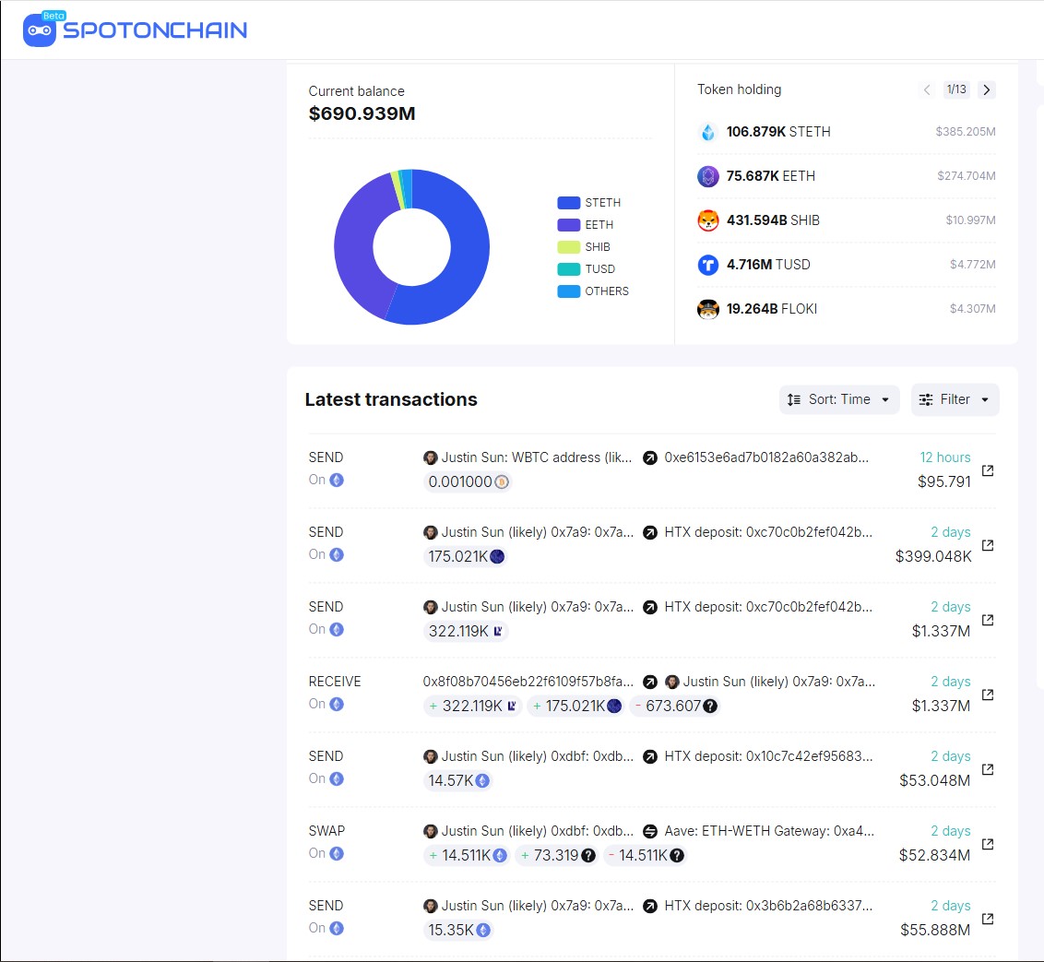Click the FLOKI token icon in holdings
1044x962 pixels.
coord(707,309)
